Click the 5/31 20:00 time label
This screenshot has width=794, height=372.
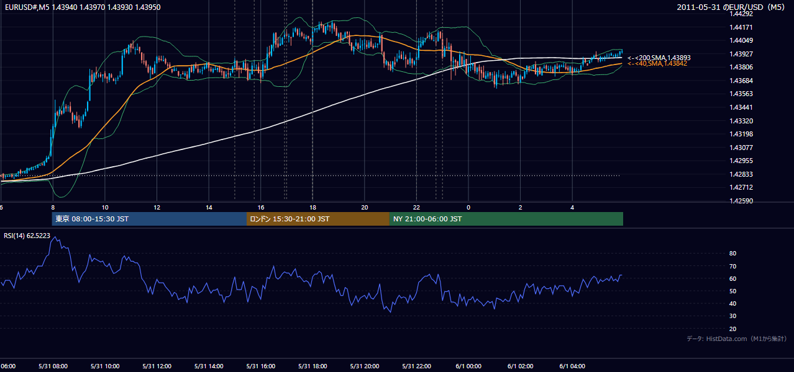(x=364, y=366)
